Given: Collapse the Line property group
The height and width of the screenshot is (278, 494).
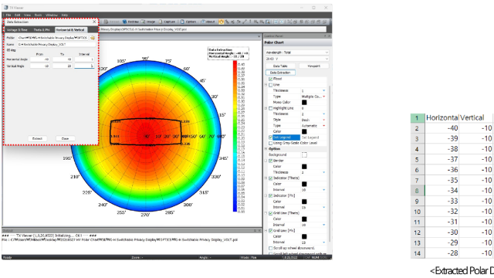Looking at the screenshot, I should [x=266, y=85].
